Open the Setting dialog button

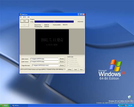pyautogui.click(x=70, y=69)
